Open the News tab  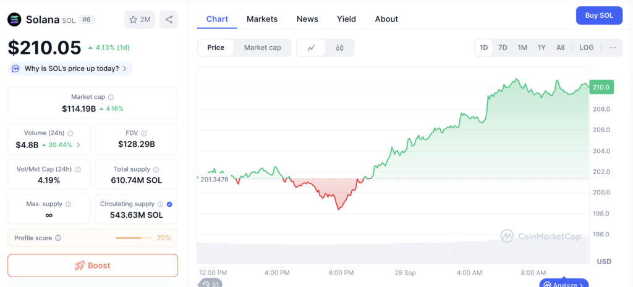coord(307,19)
